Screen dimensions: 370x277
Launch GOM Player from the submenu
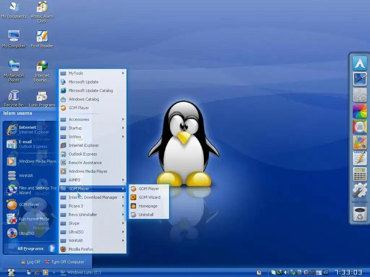pyautogui.click(x=149, y=189)
